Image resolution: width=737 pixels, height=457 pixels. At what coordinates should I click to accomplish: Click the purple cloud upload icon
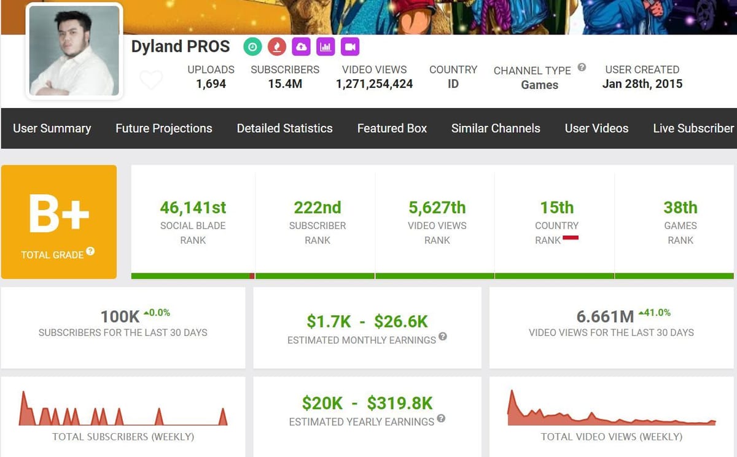[x=301, y=46]
